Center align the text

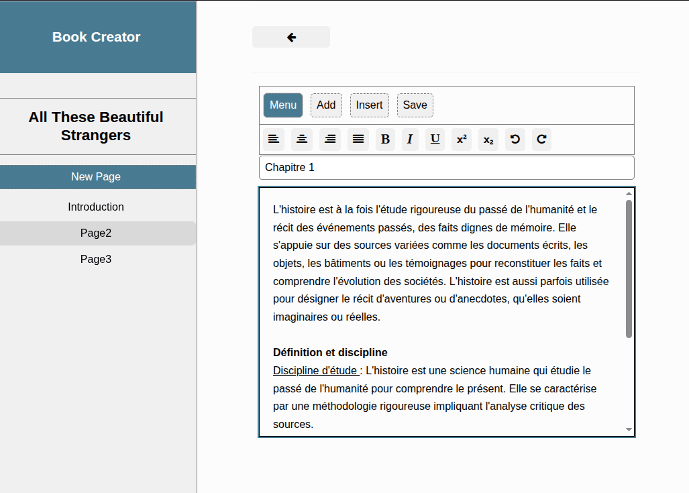[302, 140]
